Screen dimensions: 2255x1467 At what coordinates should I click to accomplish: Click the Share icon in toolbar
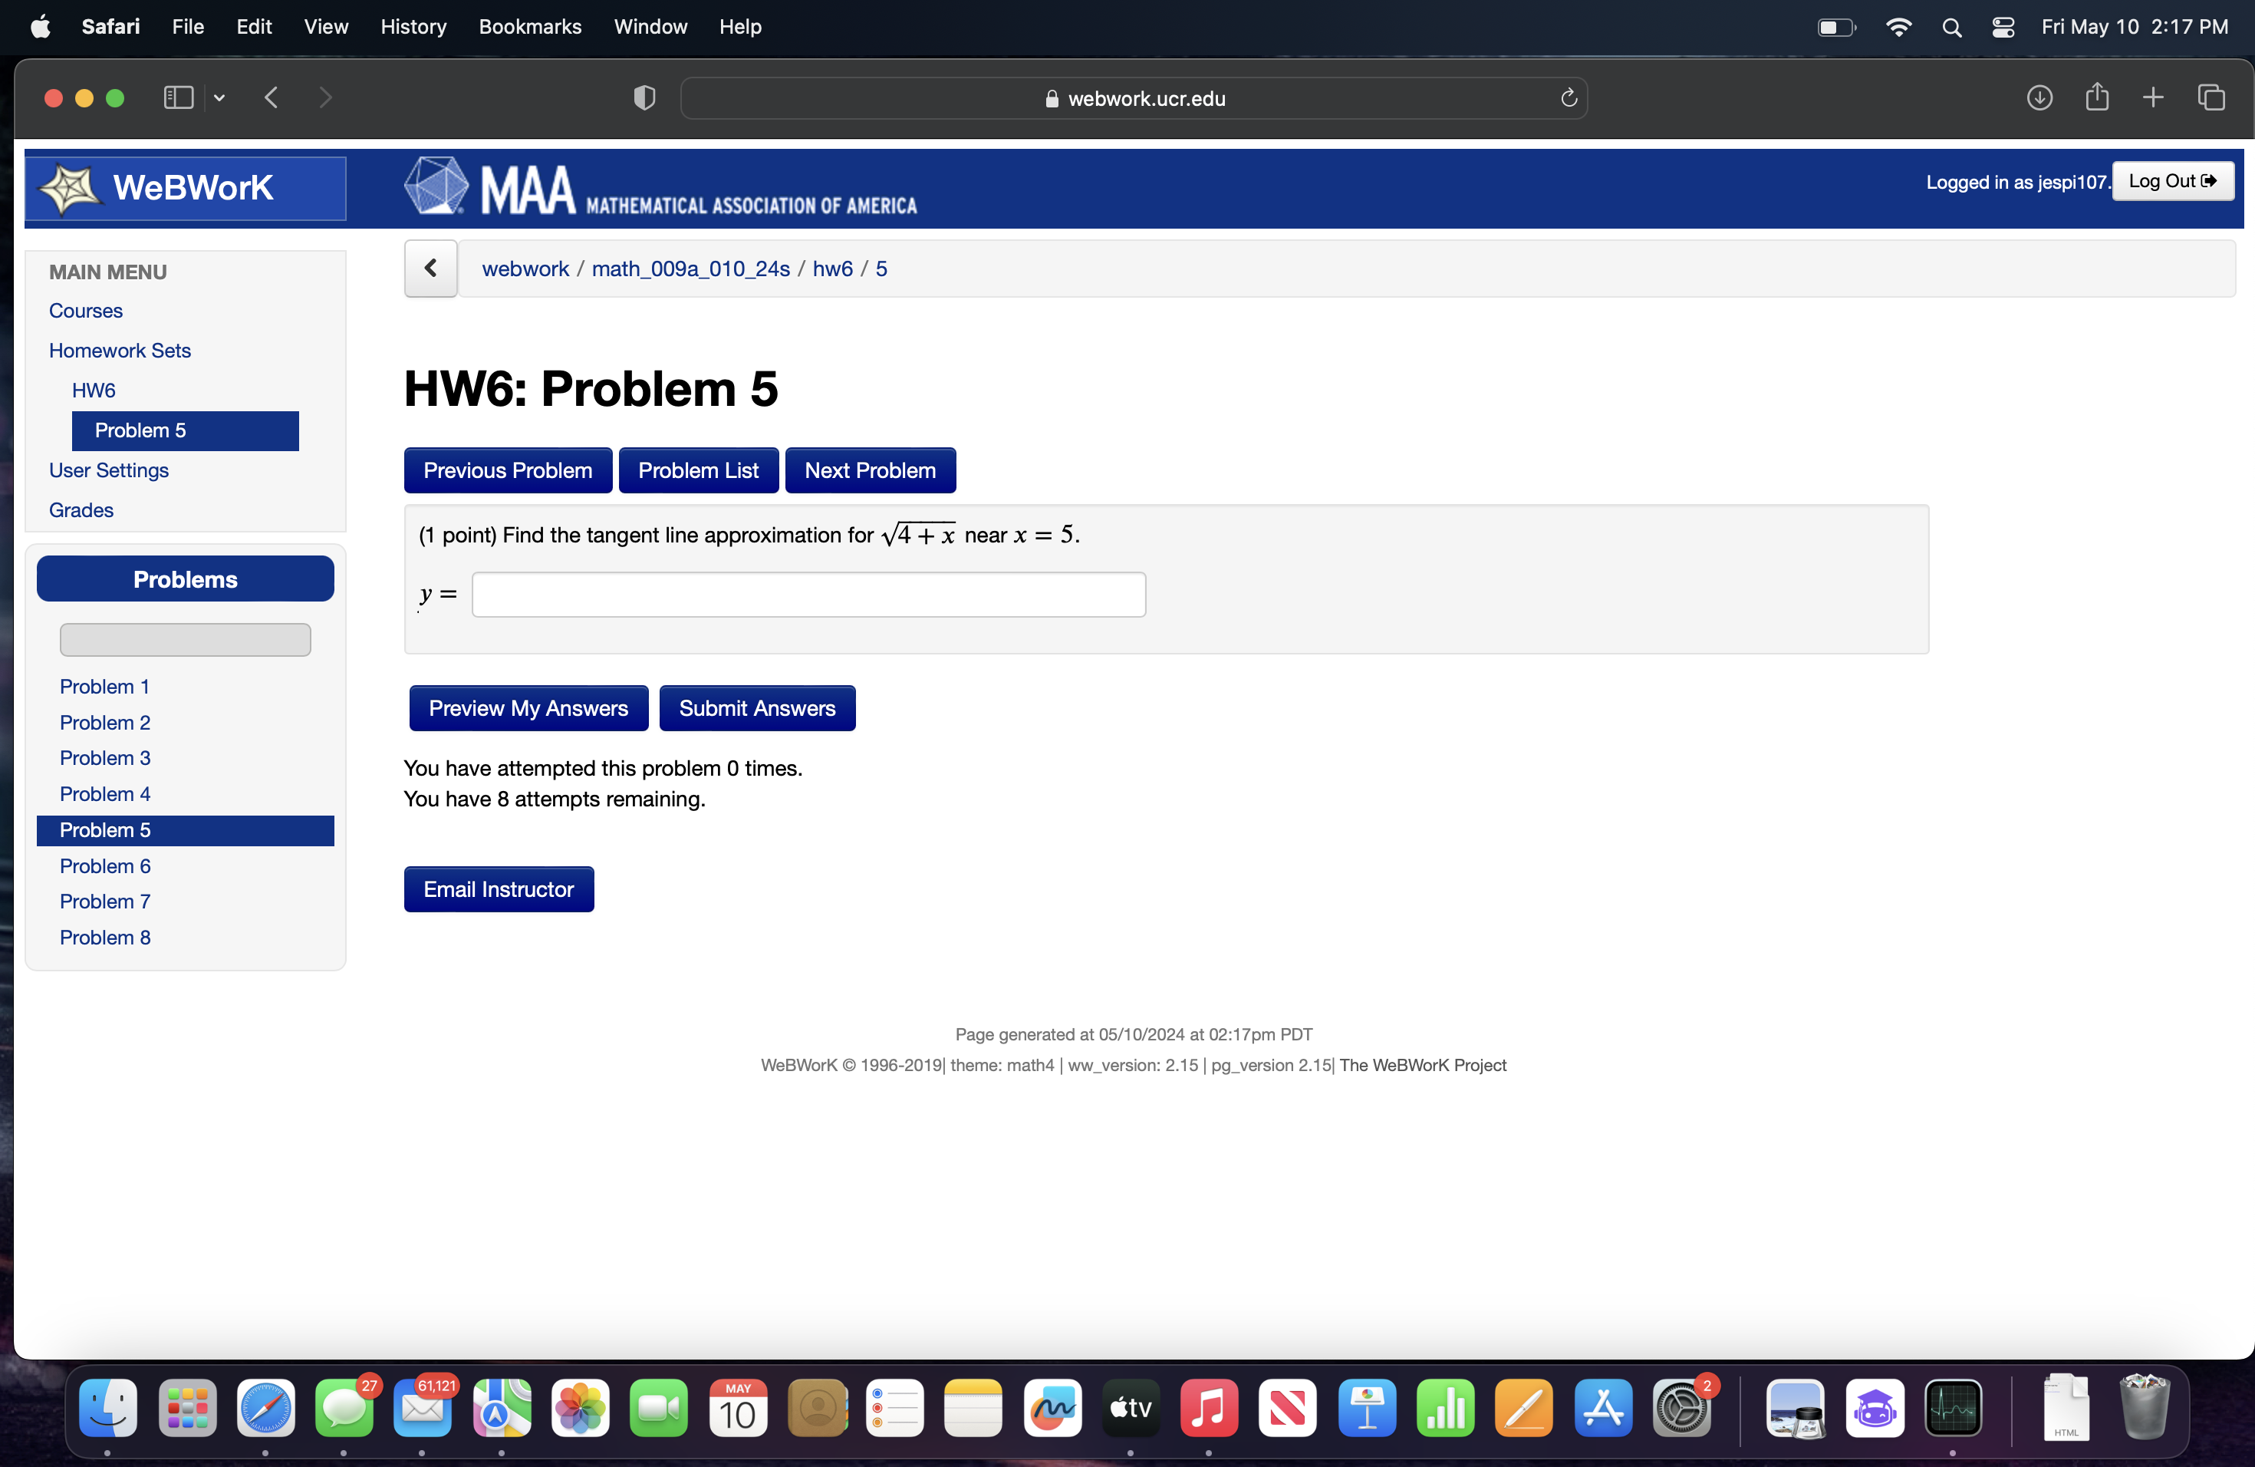tap(2095, 97)
